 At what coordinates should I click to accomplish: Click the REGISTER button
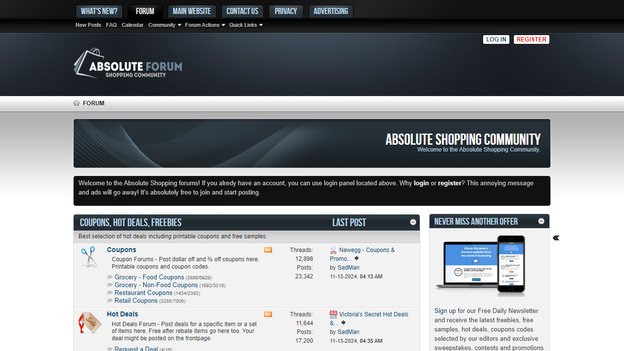tap(531, 39)
